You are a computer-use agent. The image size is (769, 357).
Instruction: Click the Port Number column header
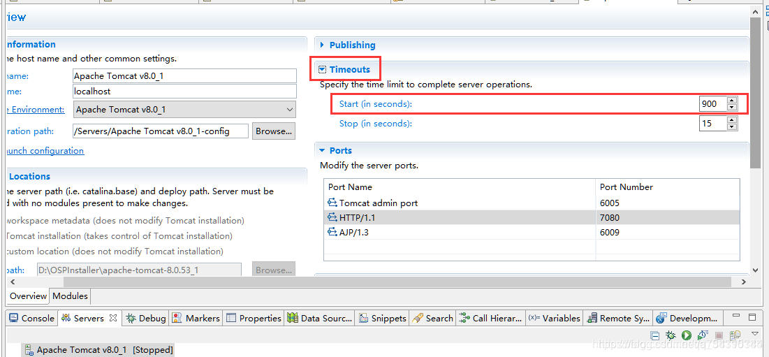668,187
